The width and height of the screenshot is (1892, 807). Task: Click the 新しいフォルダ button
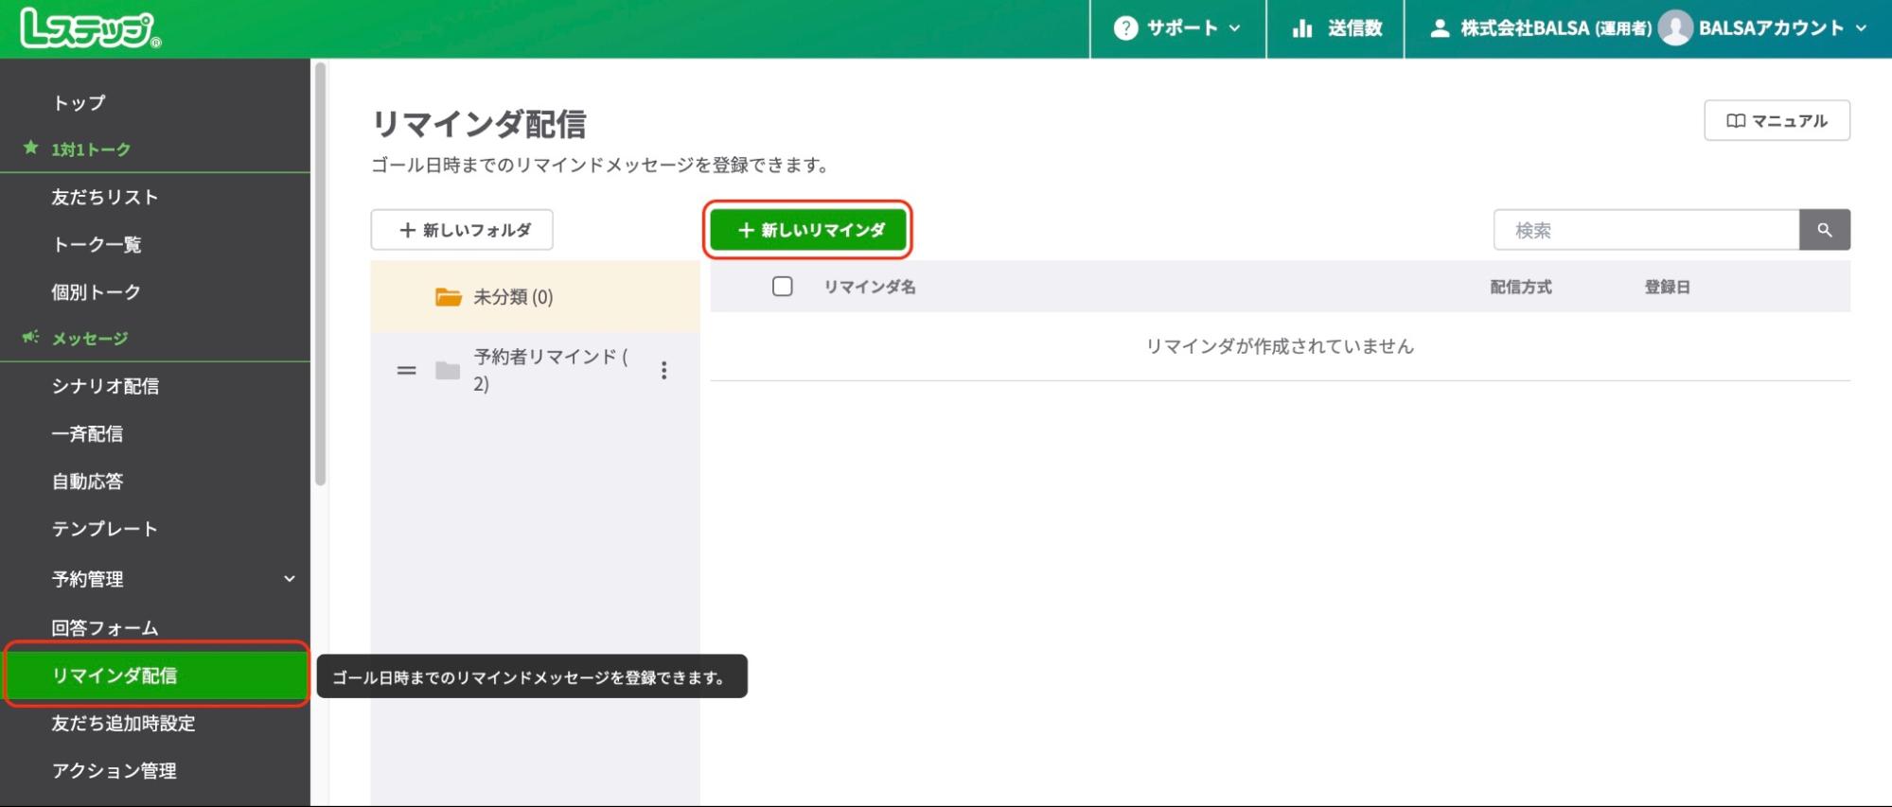point(462,230)
